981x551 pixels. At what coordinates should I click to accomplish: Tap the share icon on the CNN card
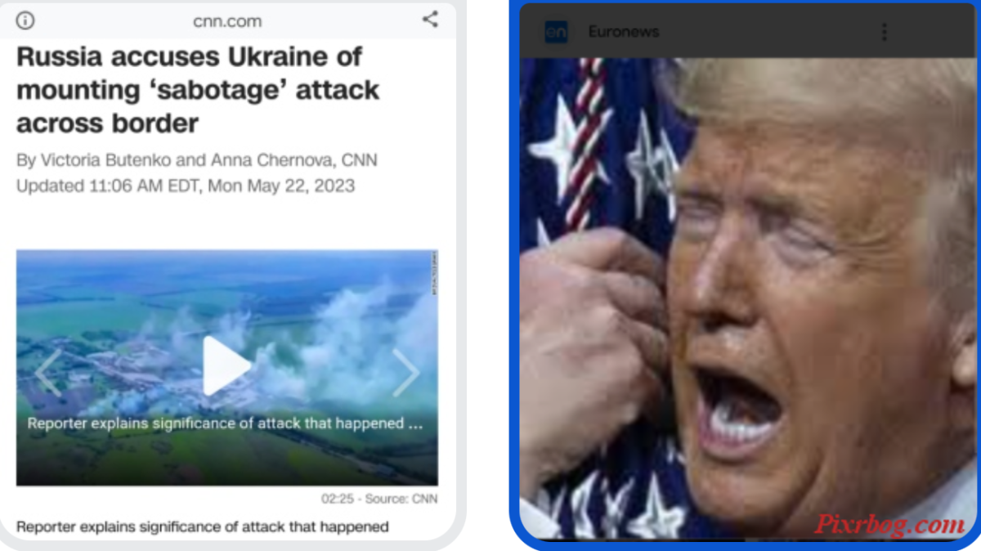(430, 20)
